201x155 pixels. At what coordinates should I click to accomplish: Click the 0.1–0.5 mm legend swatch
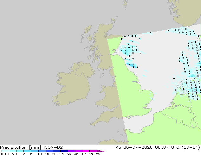(x=5, y=151)
